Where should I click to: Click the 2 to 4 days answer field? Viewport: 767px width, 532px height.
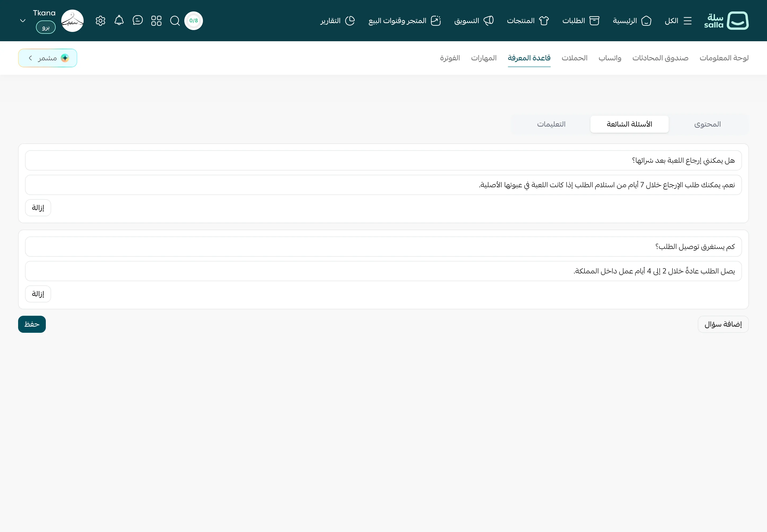[383, 271]
